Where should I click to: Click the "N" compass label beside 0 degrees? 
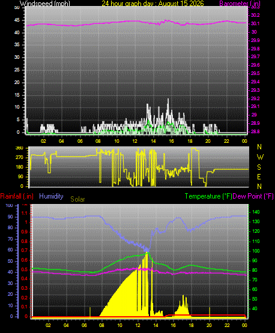coord(259,187)
